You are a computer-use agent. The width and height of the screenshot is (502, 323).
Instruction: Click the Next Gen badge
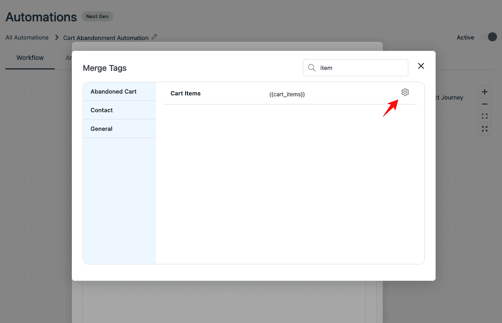pyautogui.click(x=97, y=16)
